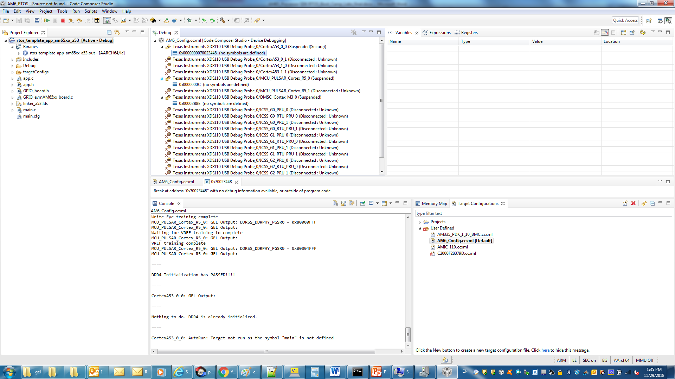This screenshot has height=379, width=675.
Task: Switch to the Registers tab
Action: pos(466,33)
